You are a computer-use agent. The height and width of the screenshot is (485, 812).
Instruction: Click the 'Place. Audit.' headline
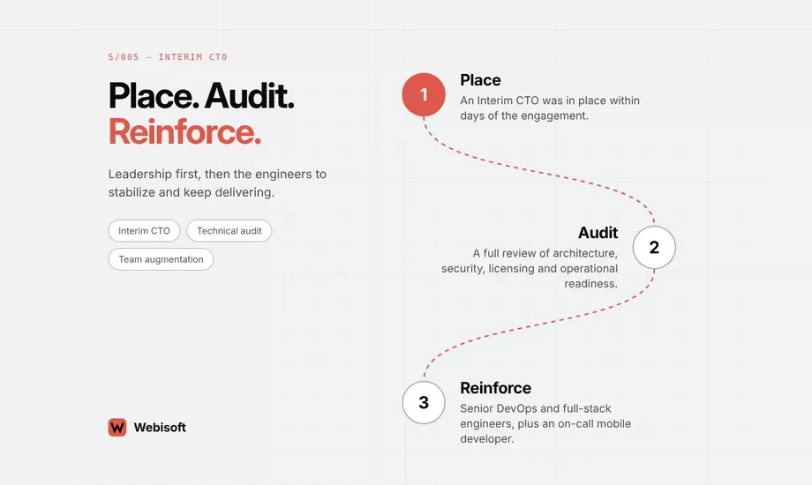coord(201,96)
